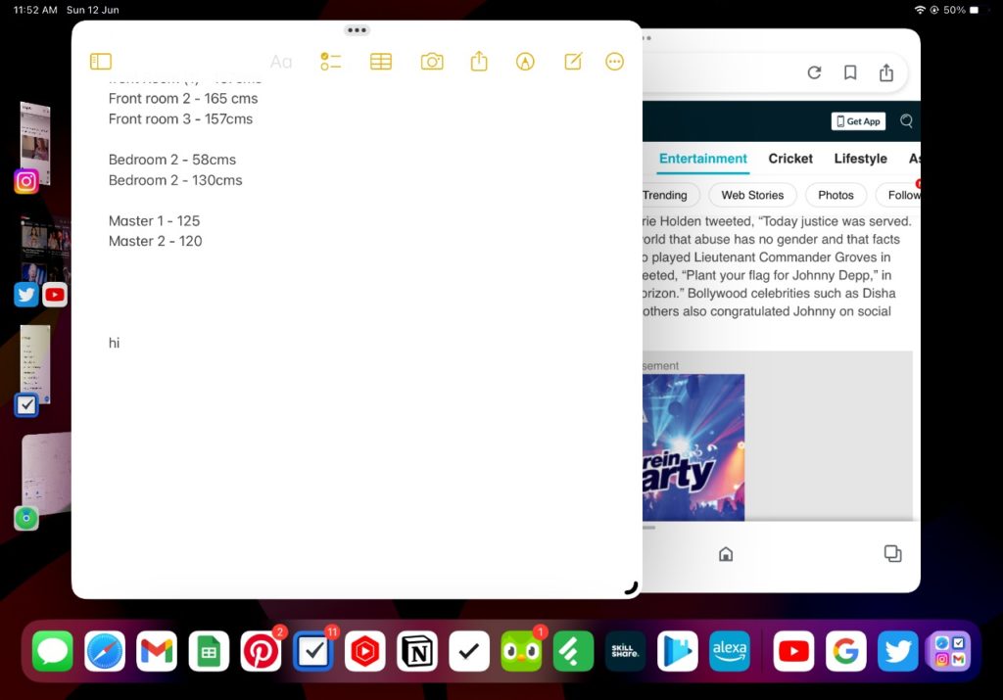Screen dimensions: 1003x700
Task: Open Messages from the Dock
Action: click(x=53, y=651)
